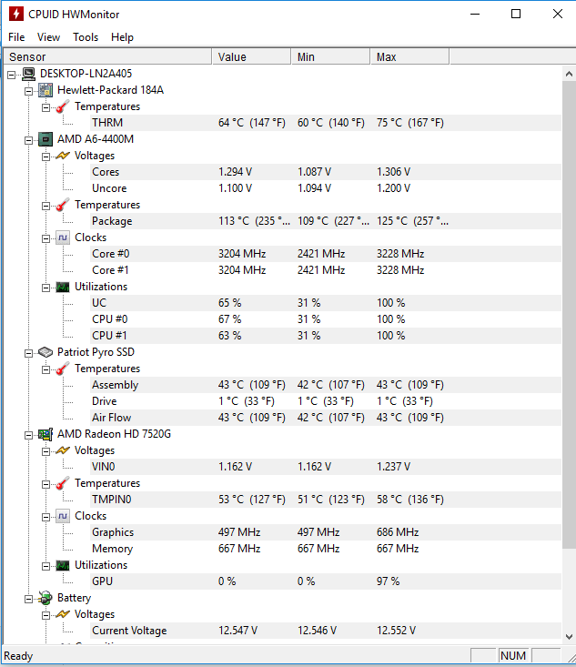Click the scrollbar up arrow
Image resolution: width=576 pixels, height=667 pixels.
coord(569,74)
